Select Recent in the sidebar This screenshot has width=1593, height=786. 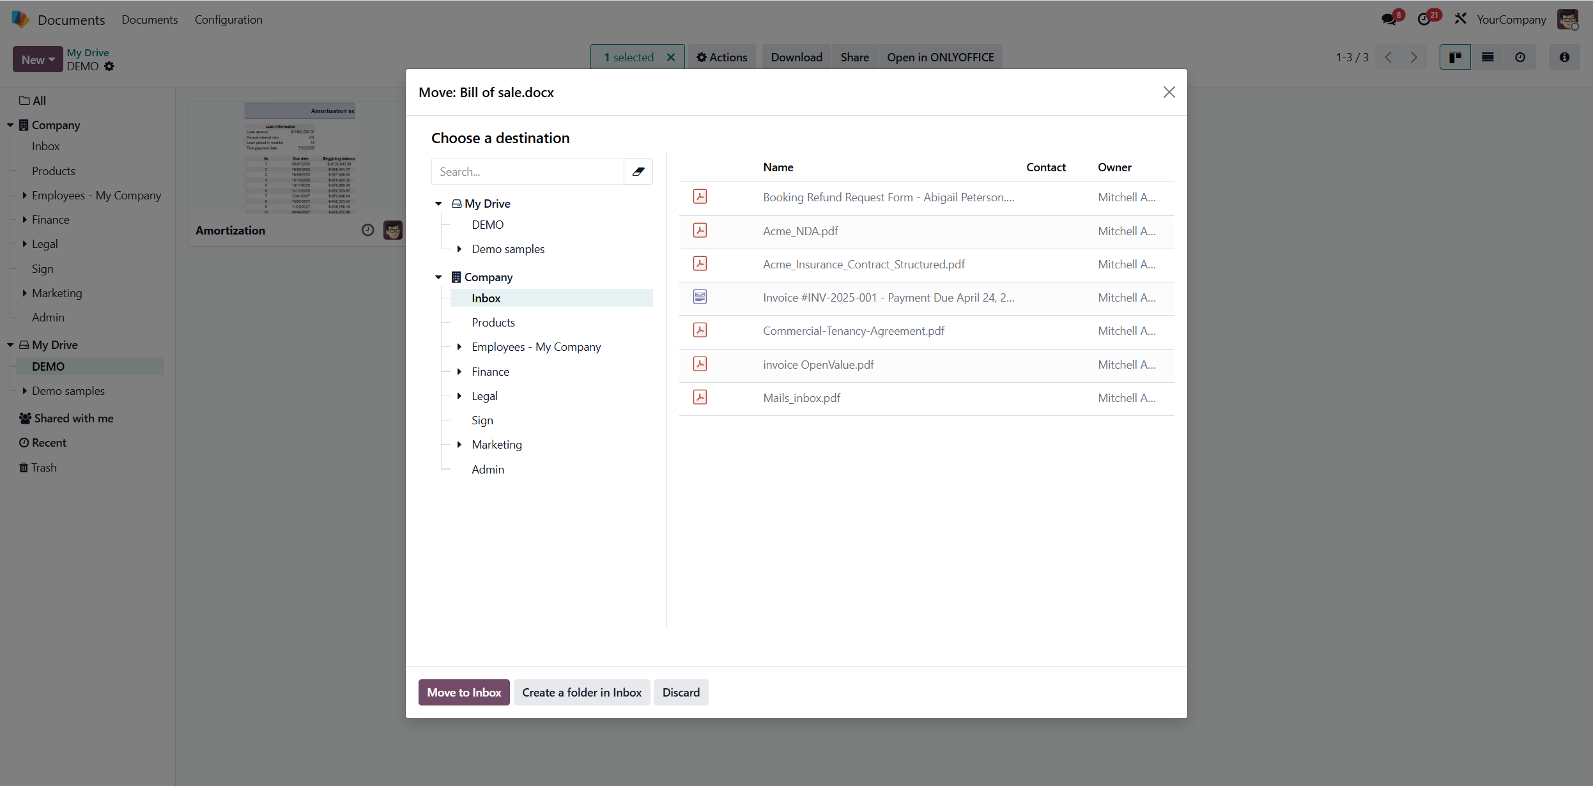click(43, 442)
